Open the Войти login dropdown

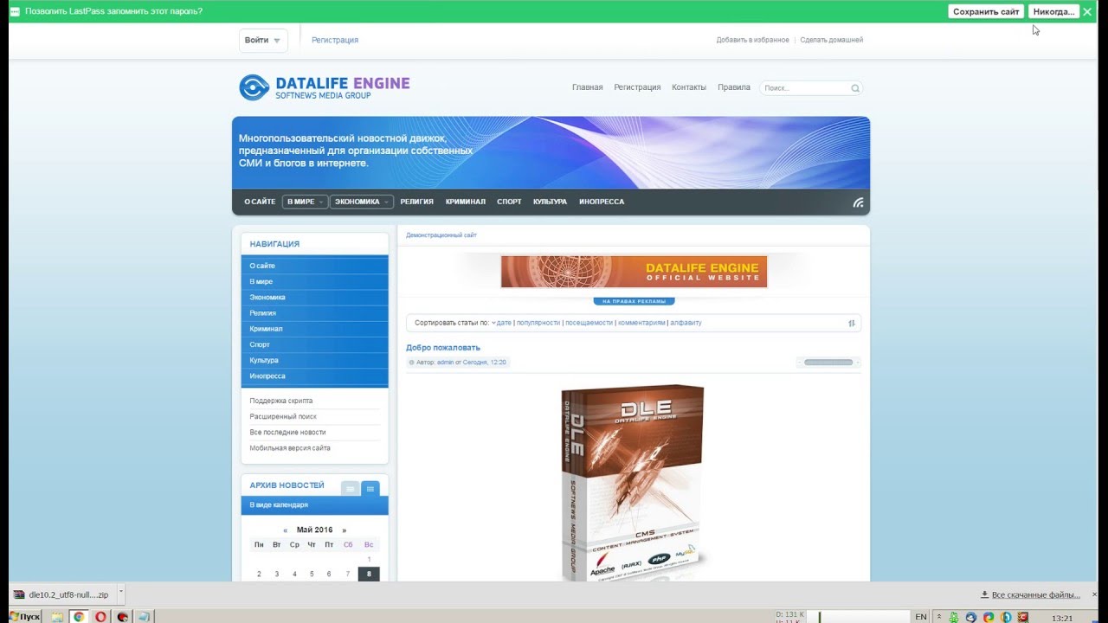pos(263,41)
